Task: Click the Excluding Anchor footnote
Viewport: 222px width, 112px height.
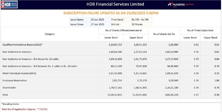Action: pos(11,104)
